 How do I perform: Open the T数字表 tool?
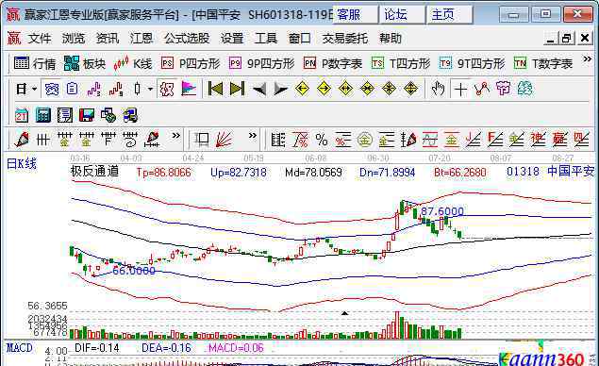point(542,63)
